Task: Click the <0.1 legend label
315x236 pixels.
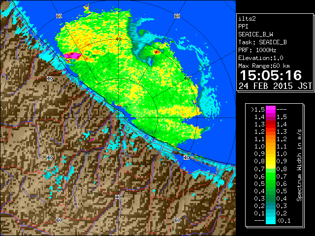Action: (x=283, y=221)
